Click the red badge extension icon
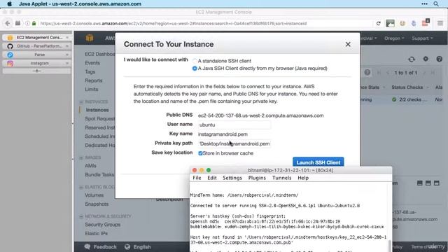The image size is (448, 252). pyautogui.click(x=426, y=23)
